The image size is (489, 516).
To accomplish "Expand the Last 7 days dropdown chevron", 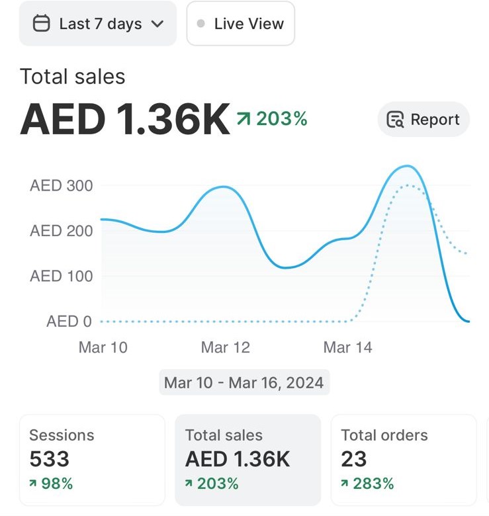I will coord(157,24).
